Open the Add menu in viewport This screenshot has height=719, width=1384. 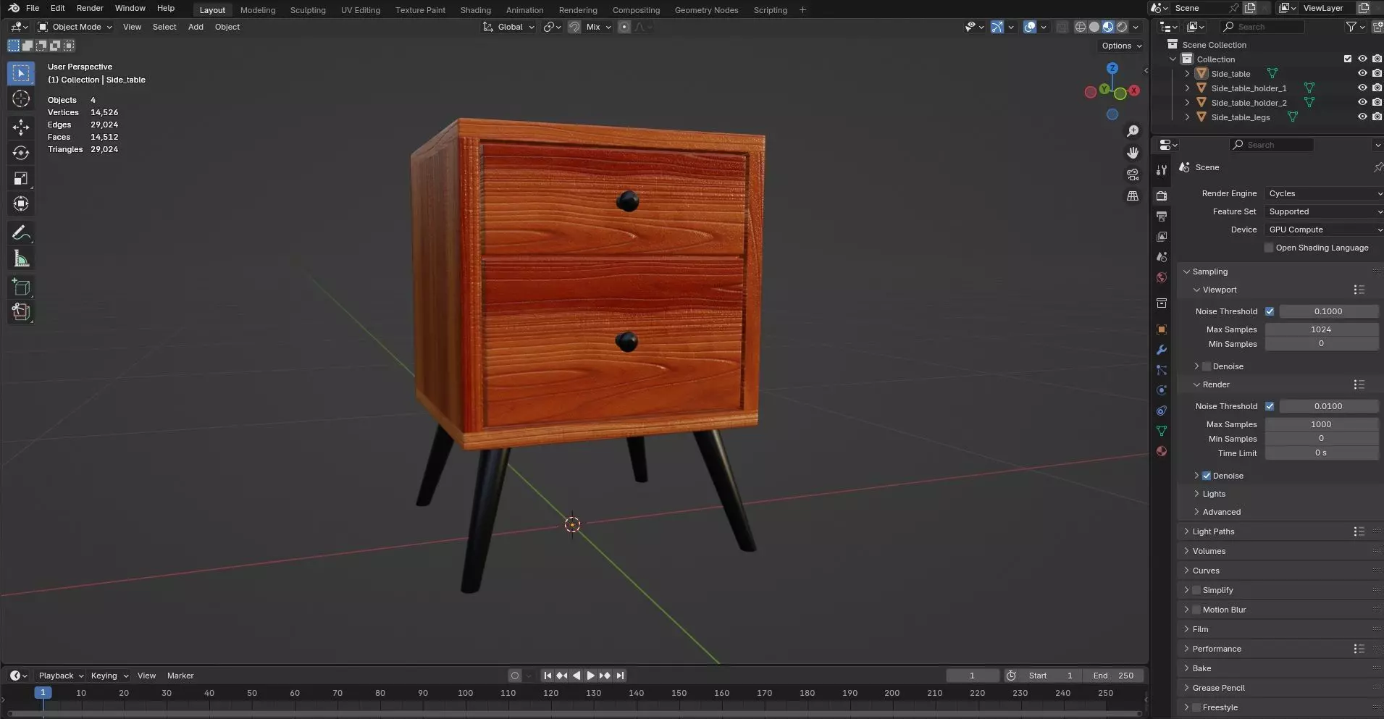[x=196, y=27]
